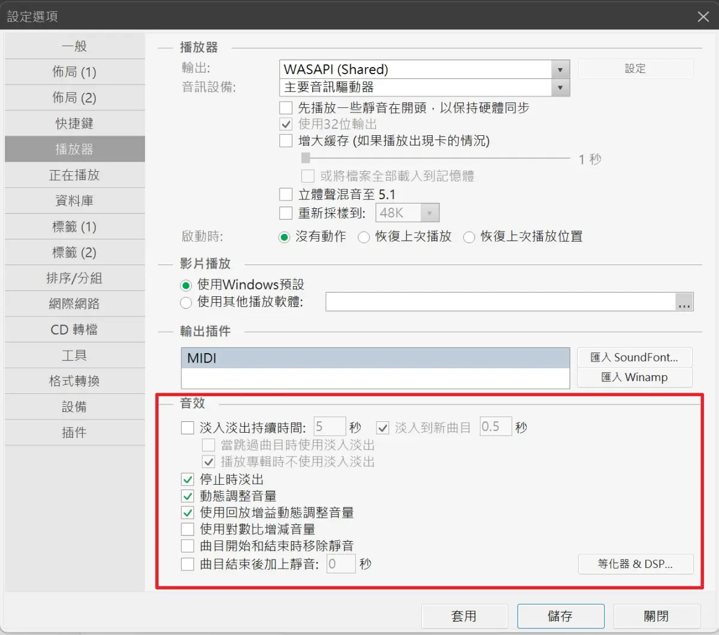Toggle 使用32位輸出 checkbox
This screenshot has width=719, height=635.
coord(286,124)
